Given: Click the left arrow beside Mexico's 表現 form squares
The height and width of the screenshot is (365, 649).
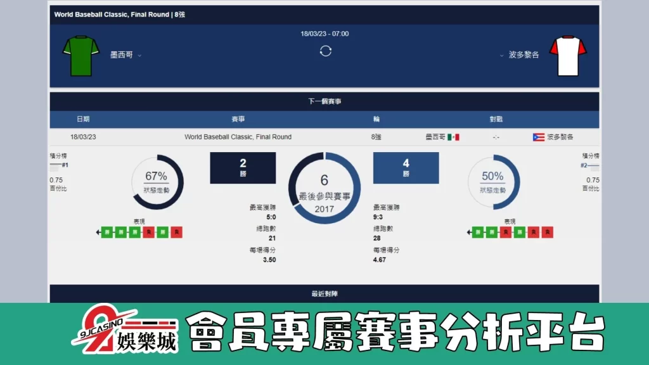Looking at the screenshot, I should click(x=98, y=232).
